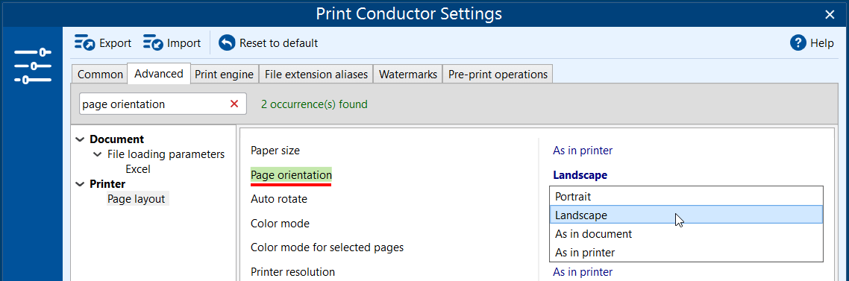
Task: Switch to the Common tab
Action: click(x=100, y=75)
